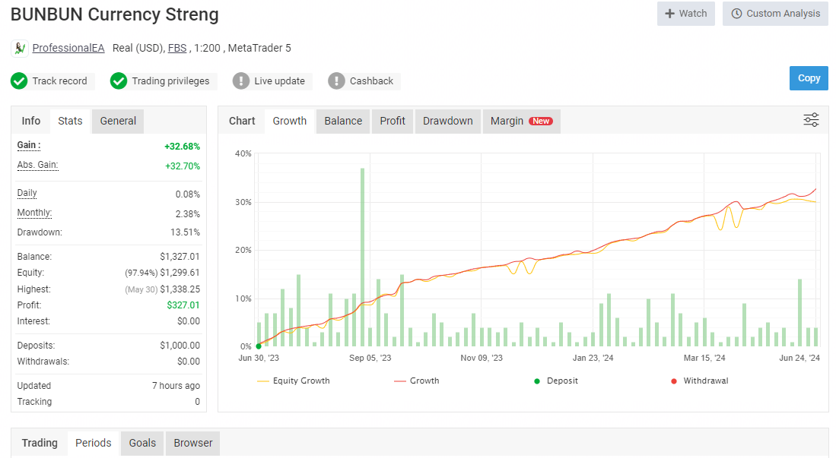
Task: Open the FBS broker link
Action: [177, 49]
